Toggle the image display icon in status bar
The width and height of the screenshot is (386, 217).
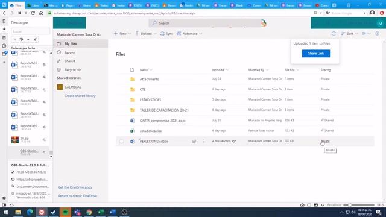pyautogui.click(x=315, y=205)
